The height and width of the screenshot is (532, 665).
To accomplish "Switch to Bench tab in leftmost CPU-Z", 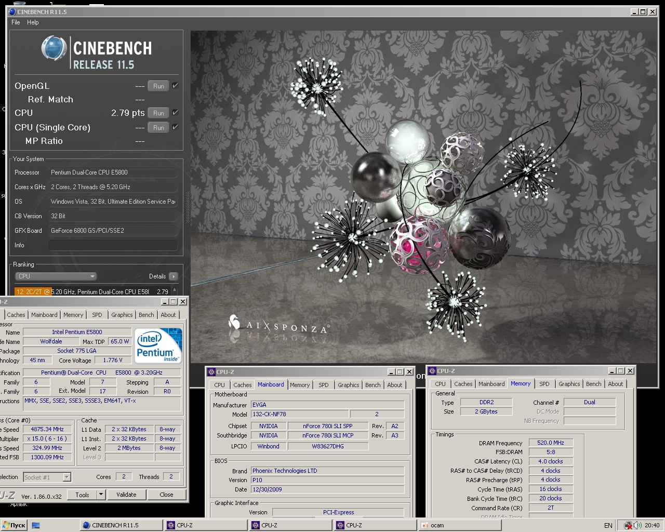I will pos(146,315).
